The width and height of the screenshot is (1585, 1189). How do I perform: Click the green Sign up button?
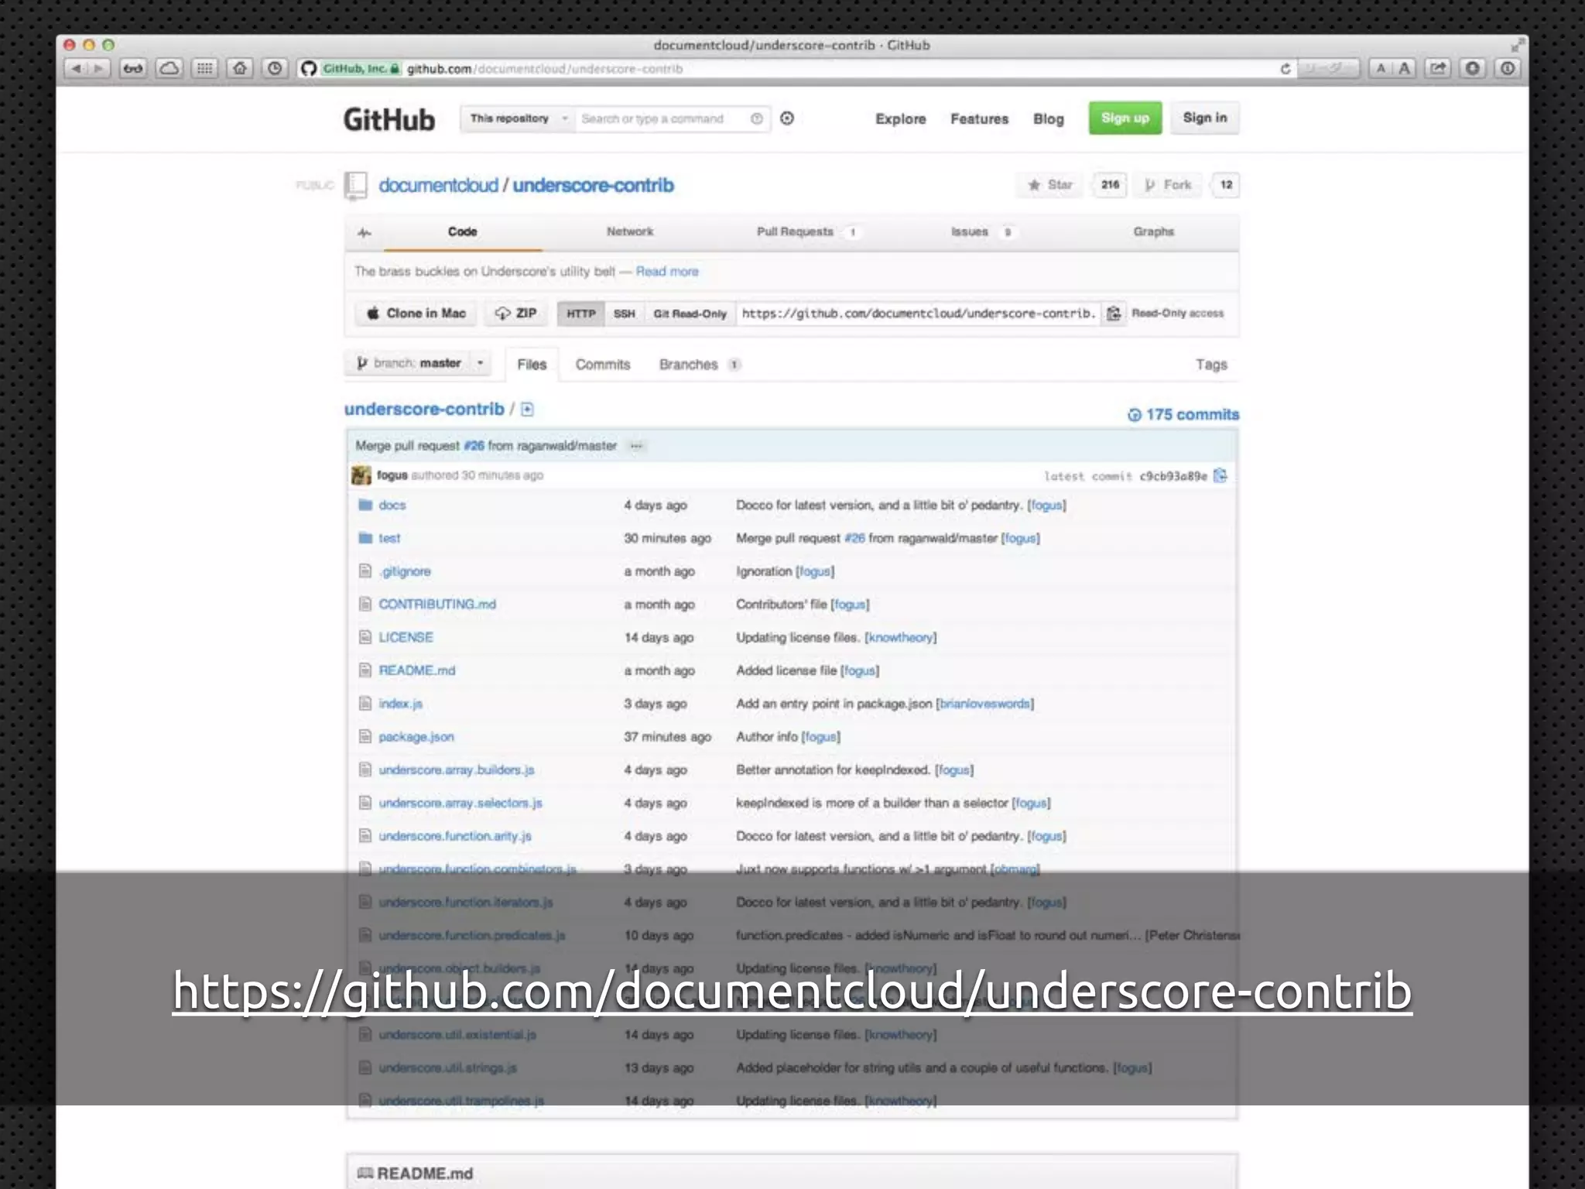(1125, 118)
